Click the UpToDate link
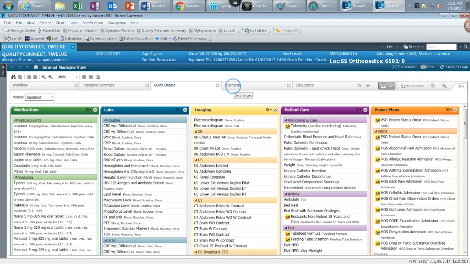The width and height of the screenshot is (470, 264). pyautogui.click(x=256, y=30)
